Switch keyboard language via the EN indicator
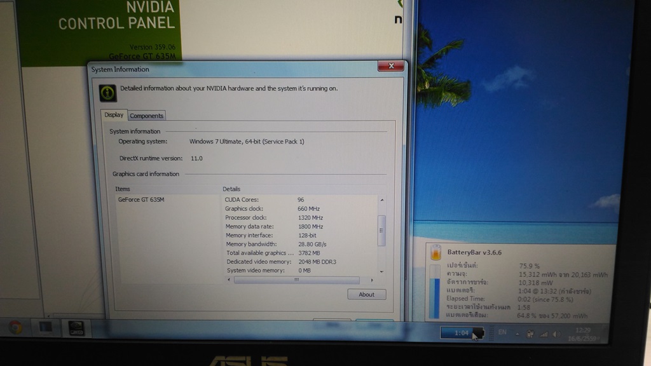Screen dimensions: 651x366 click(x=502, y=332)
